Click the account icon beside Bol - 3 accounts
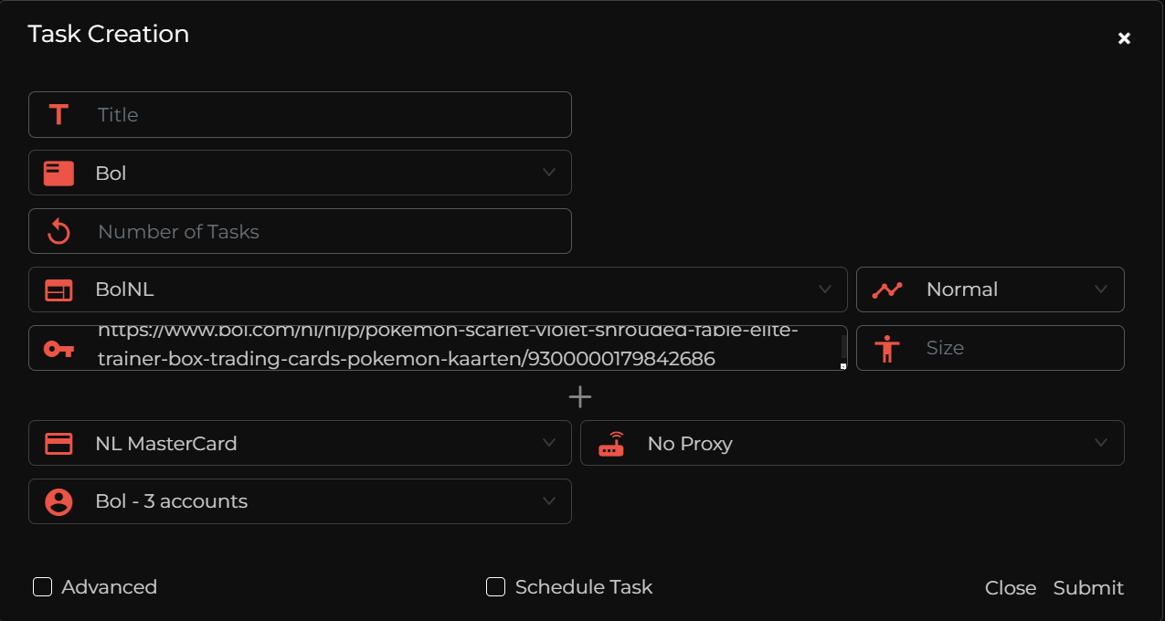The image size is (1165, 621). (x=58, y=501)
